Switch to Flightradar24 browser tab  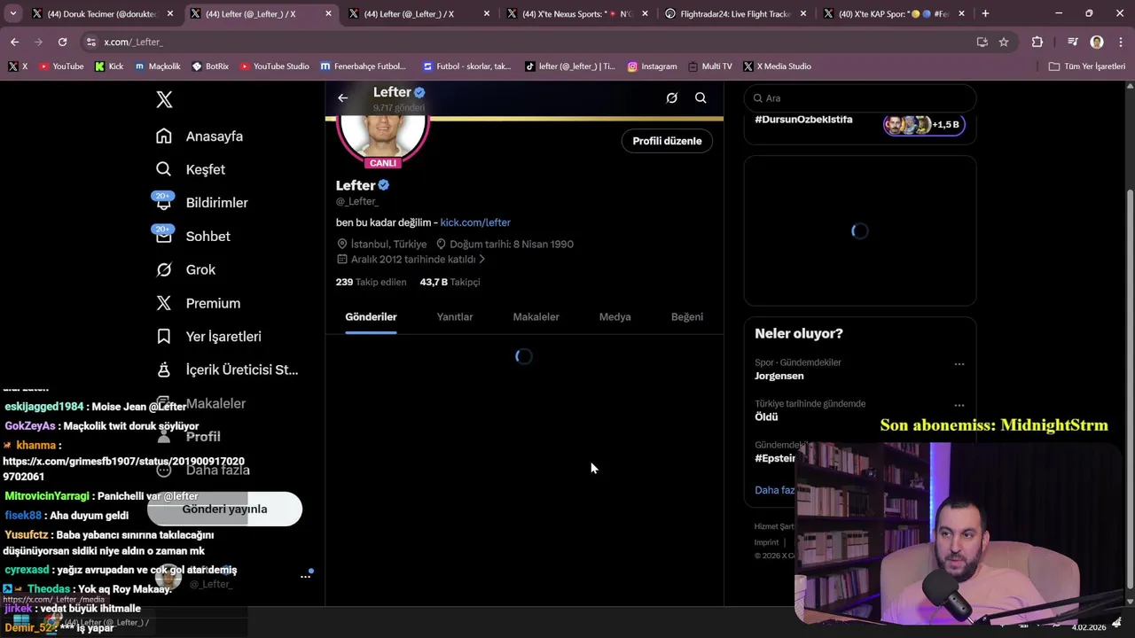(x=734, y=13)
